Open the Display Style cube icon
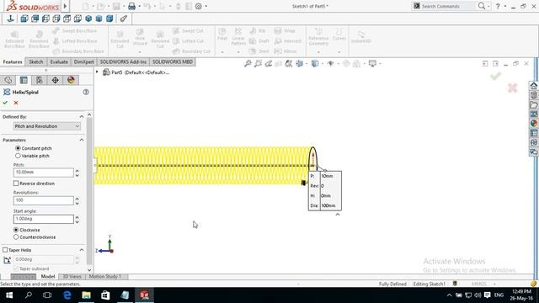Screen dimensions: 539x303 (x=315, y=64)
